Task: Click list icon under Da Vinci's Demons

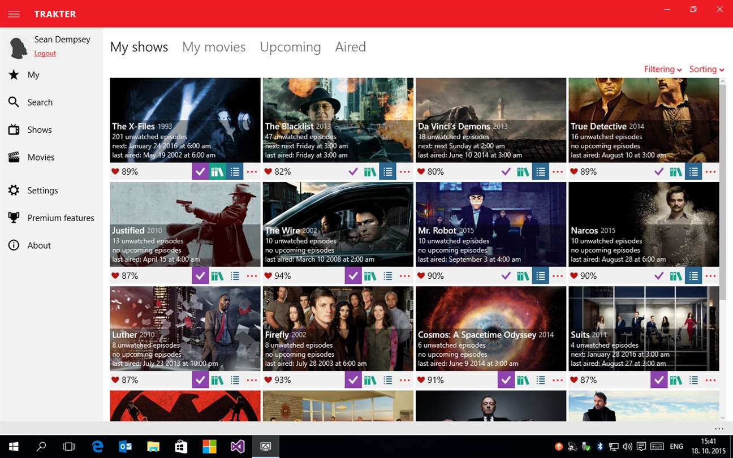Action: (x=541, y=171)
